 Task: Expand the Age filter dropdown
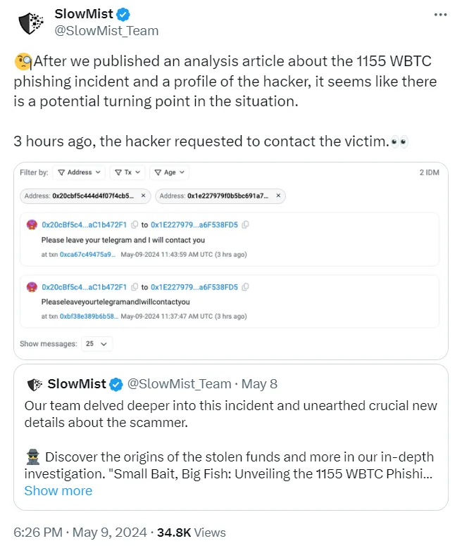point(169,172)
